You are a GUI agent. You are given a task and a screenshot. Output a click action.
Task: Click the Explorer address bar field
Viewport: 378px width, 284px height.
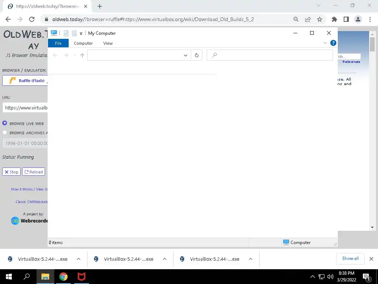coord(135,55)
